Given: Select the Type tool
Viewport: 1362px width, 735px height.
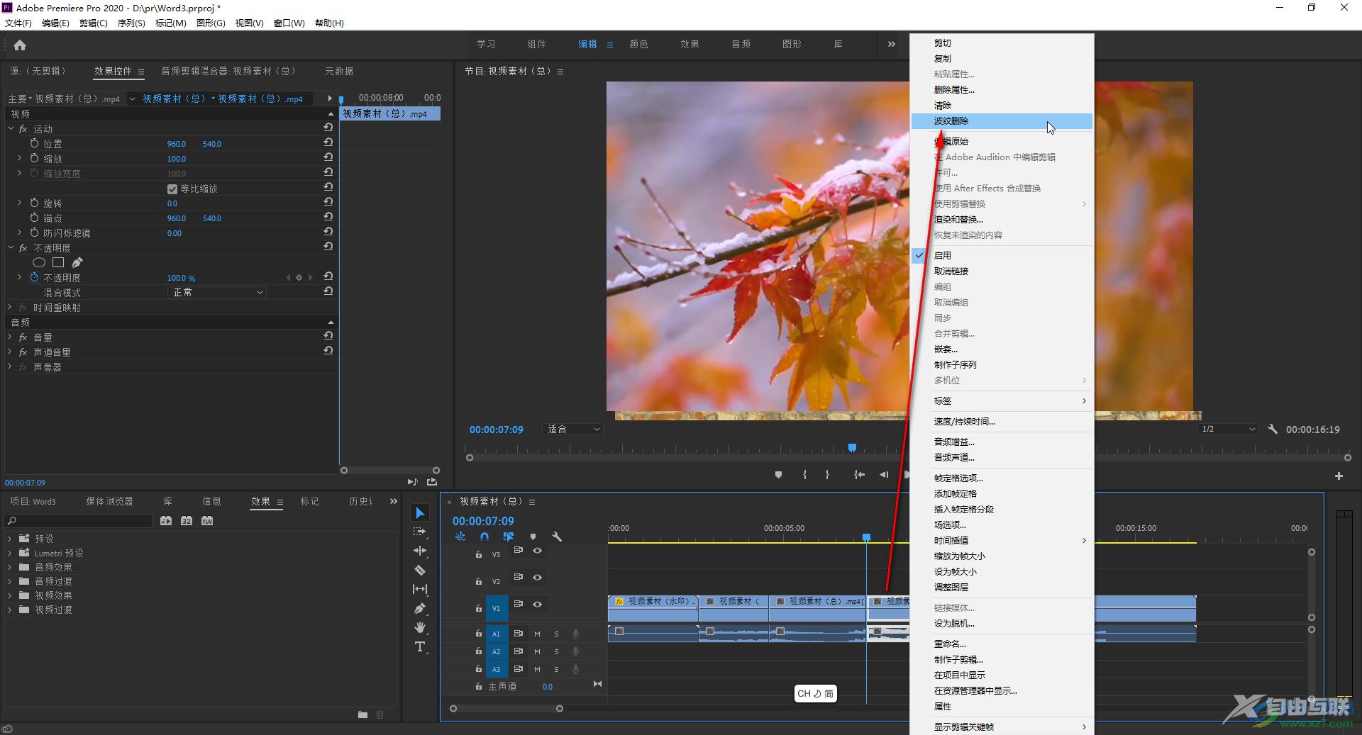Looking at the screenshot, I should (x=420, y=646).
